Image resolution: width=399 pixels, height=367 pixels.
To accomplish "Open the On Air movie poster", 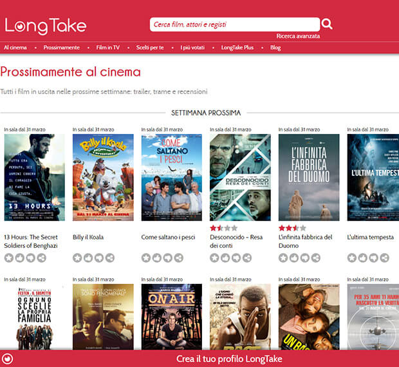I will [172, 317].
